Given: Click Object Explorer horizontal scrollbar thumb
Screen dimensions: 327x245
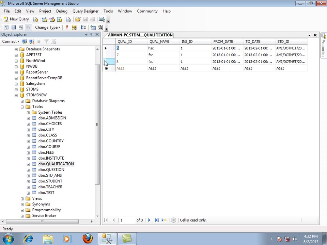Looking at the screenshot, I should (42, 222).
